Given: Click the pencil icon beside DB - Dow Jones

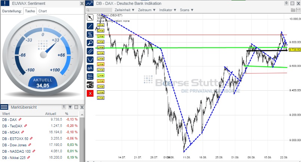Looking at the screenshot, I should pyautogui.click(x=30, y=144).
